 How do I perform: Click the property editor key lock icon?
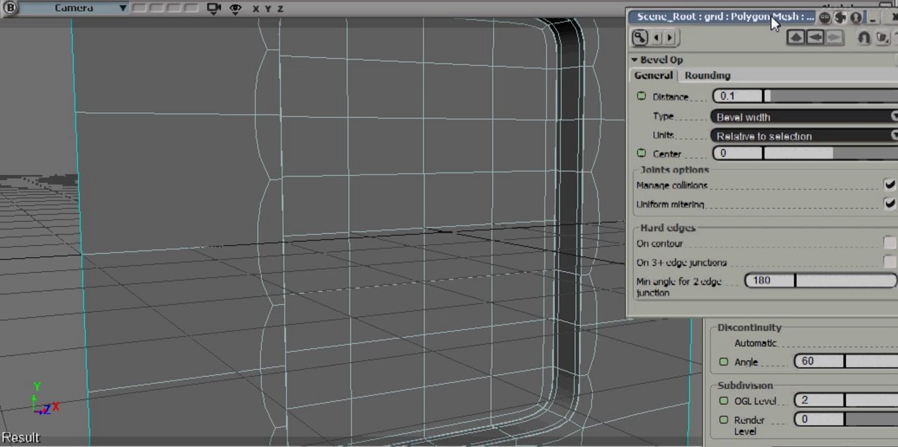coord(639,37)
